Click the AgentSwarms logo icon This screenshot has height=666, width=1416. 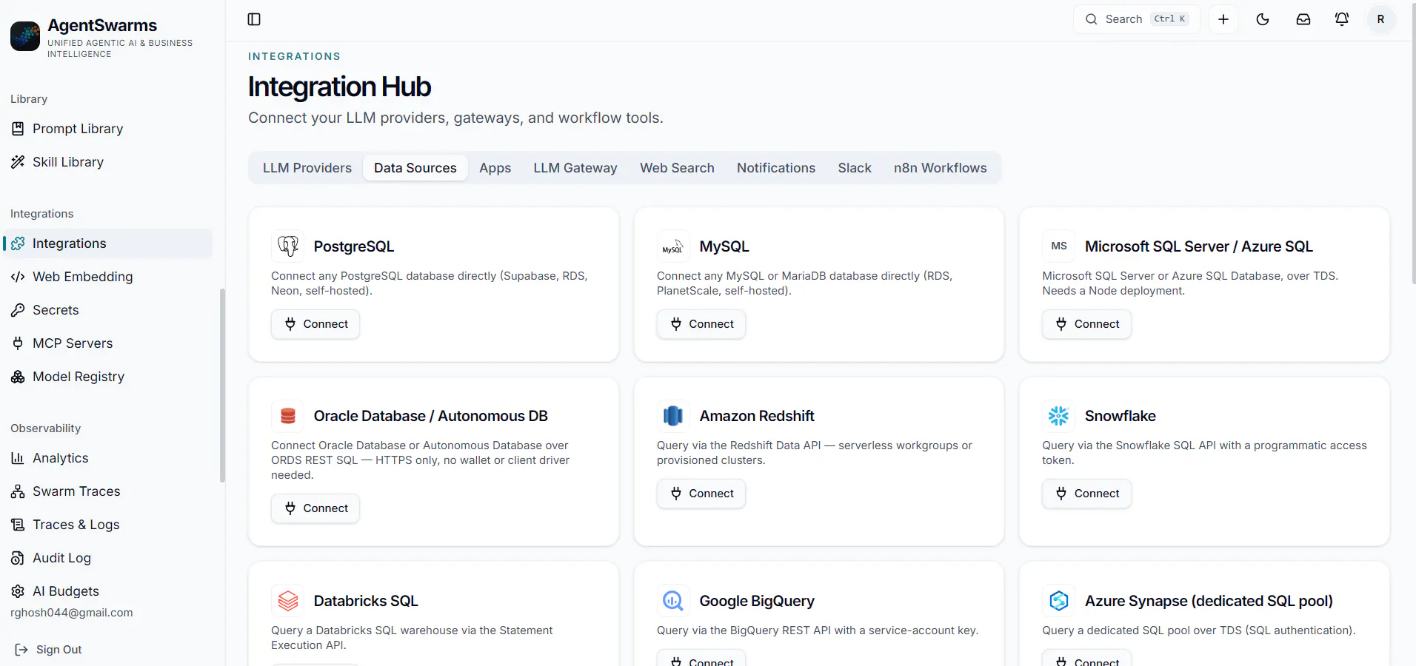point(25,36)
